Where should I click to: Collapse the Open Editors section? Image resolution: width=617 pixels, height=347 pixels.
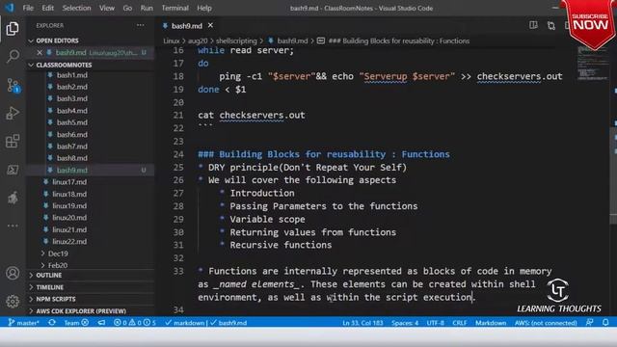click(x=57, y=40)
